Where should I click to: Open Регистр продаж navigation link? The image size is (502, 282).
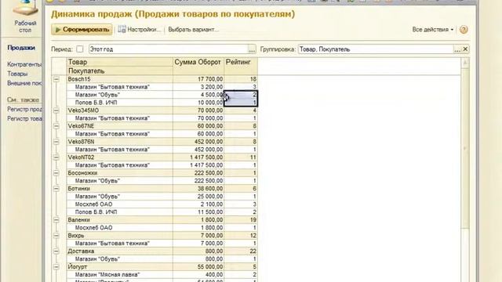tap(24, 110)
